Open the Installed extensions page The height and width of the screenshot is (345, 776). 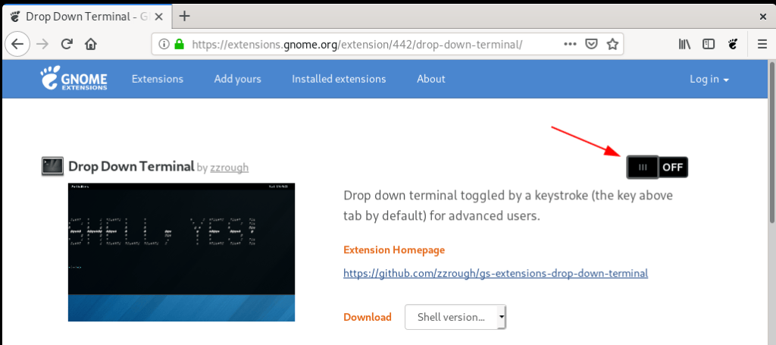tap(339, 79)
